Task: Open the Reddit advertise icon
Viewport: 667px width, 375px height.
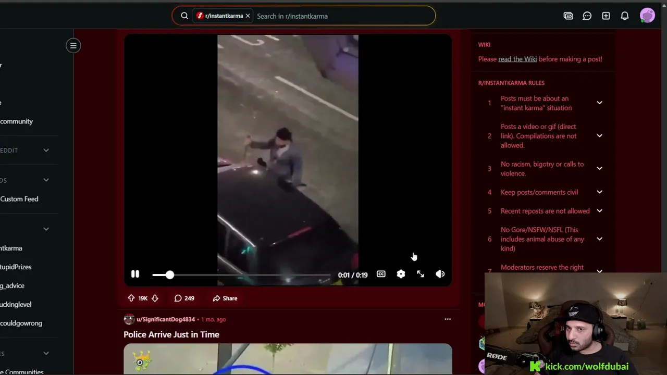Action: tap(569, 16)
